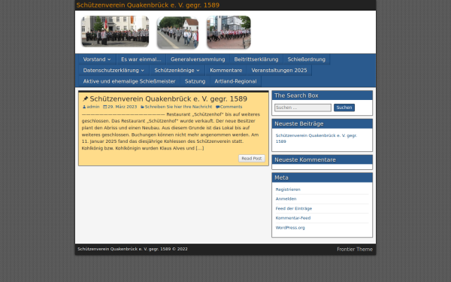Click the calendar icon beside 29. März 2023
This screenshot has width=451, height=282.
(x=105, y=107)
